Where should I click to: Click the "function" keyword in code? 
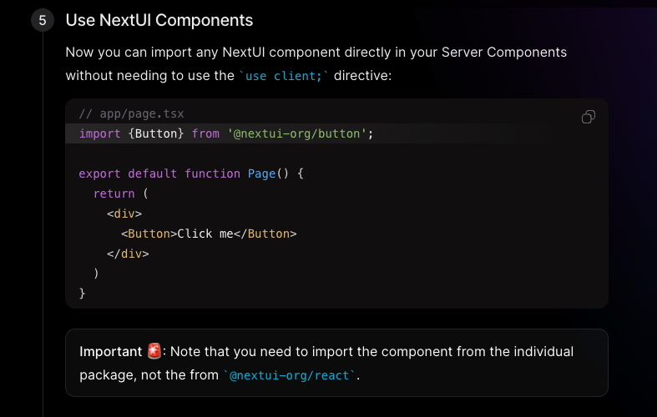click(212, 173)
